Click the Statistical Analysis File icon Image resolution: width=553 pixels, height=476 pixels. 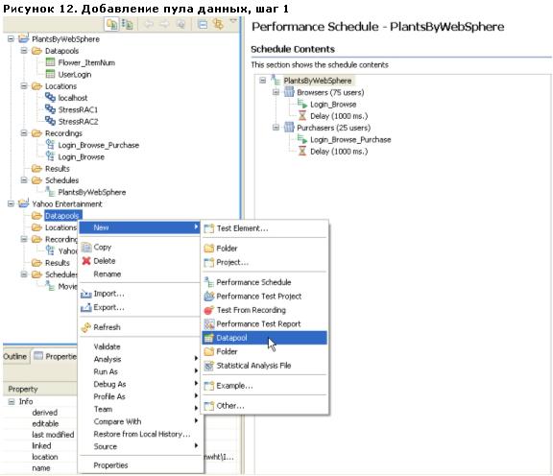(208, 366)
